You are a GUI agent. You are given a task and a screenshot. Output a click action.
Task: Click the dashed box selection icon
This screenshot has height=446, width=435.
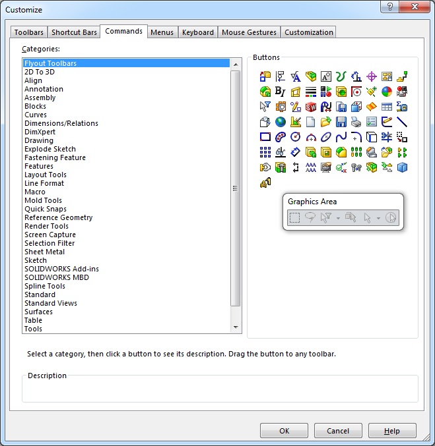(x=294, y=217)
